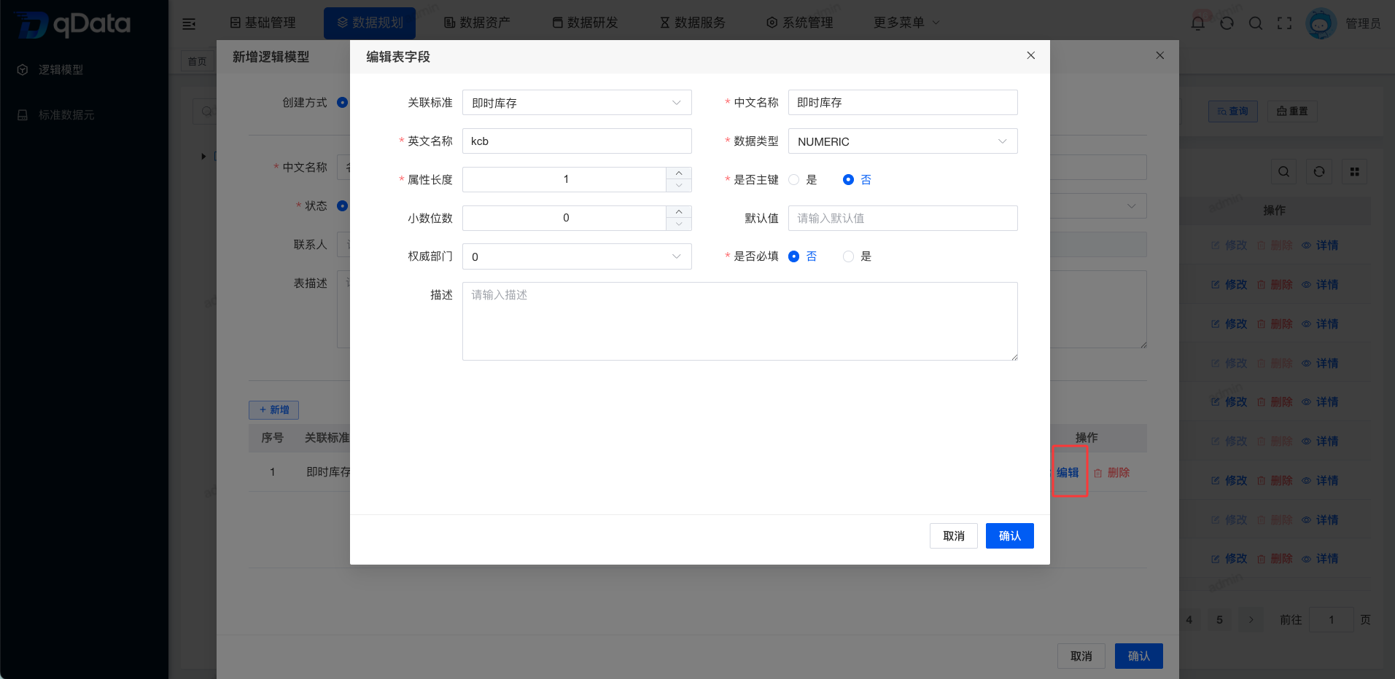The height and width of the screenshot is (679, 1395).
Task: Open 数据研发 top menu
Action: click(585, 23)
